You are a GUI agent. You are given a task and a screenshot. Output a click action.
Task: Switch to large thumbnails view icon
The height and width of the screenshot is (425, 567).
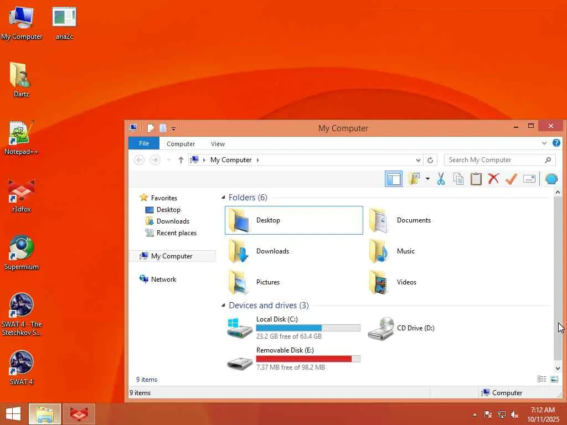(554, 379)
